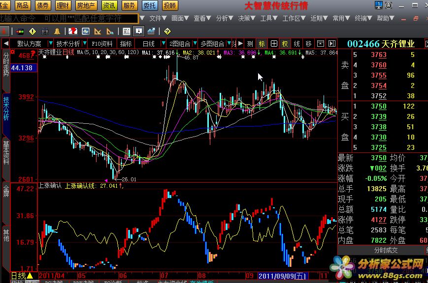
Task: Click the crosshair grid box icon
Action: [274, 44]
